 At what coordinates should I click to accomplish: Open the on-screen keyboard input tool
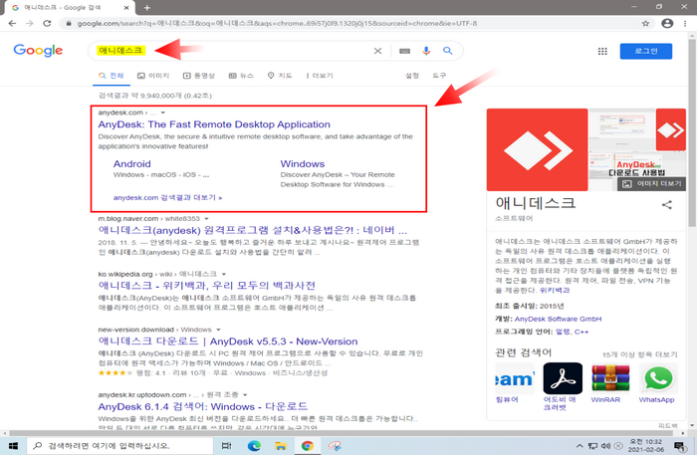coord(404,51)
